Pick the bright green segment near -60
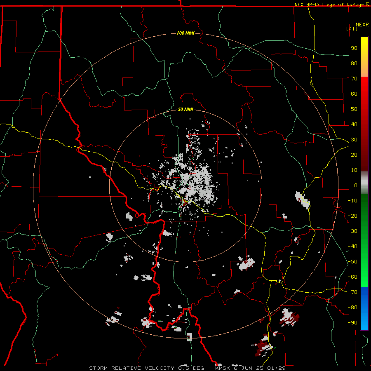 (364, 277)
